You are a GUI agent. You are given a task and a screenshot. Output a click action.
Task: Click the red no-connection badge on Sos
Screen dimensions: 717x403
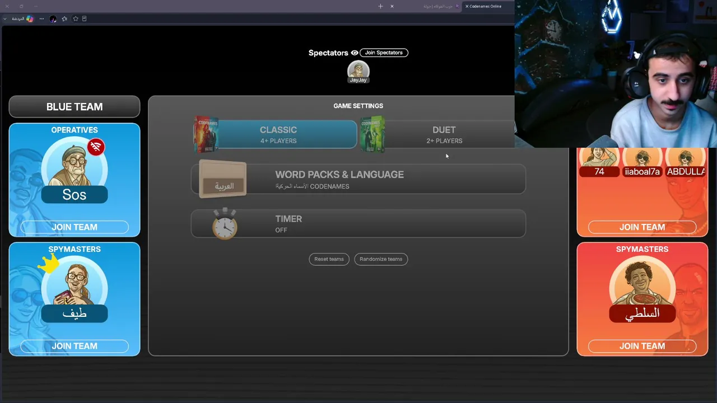96,147
